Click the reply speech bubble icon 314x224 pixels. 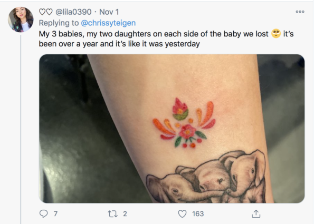point(43,213)
